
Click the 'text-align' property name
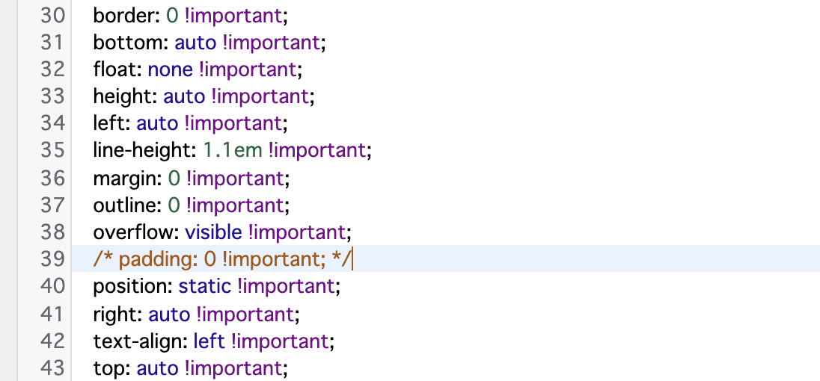tap(137, 340)
